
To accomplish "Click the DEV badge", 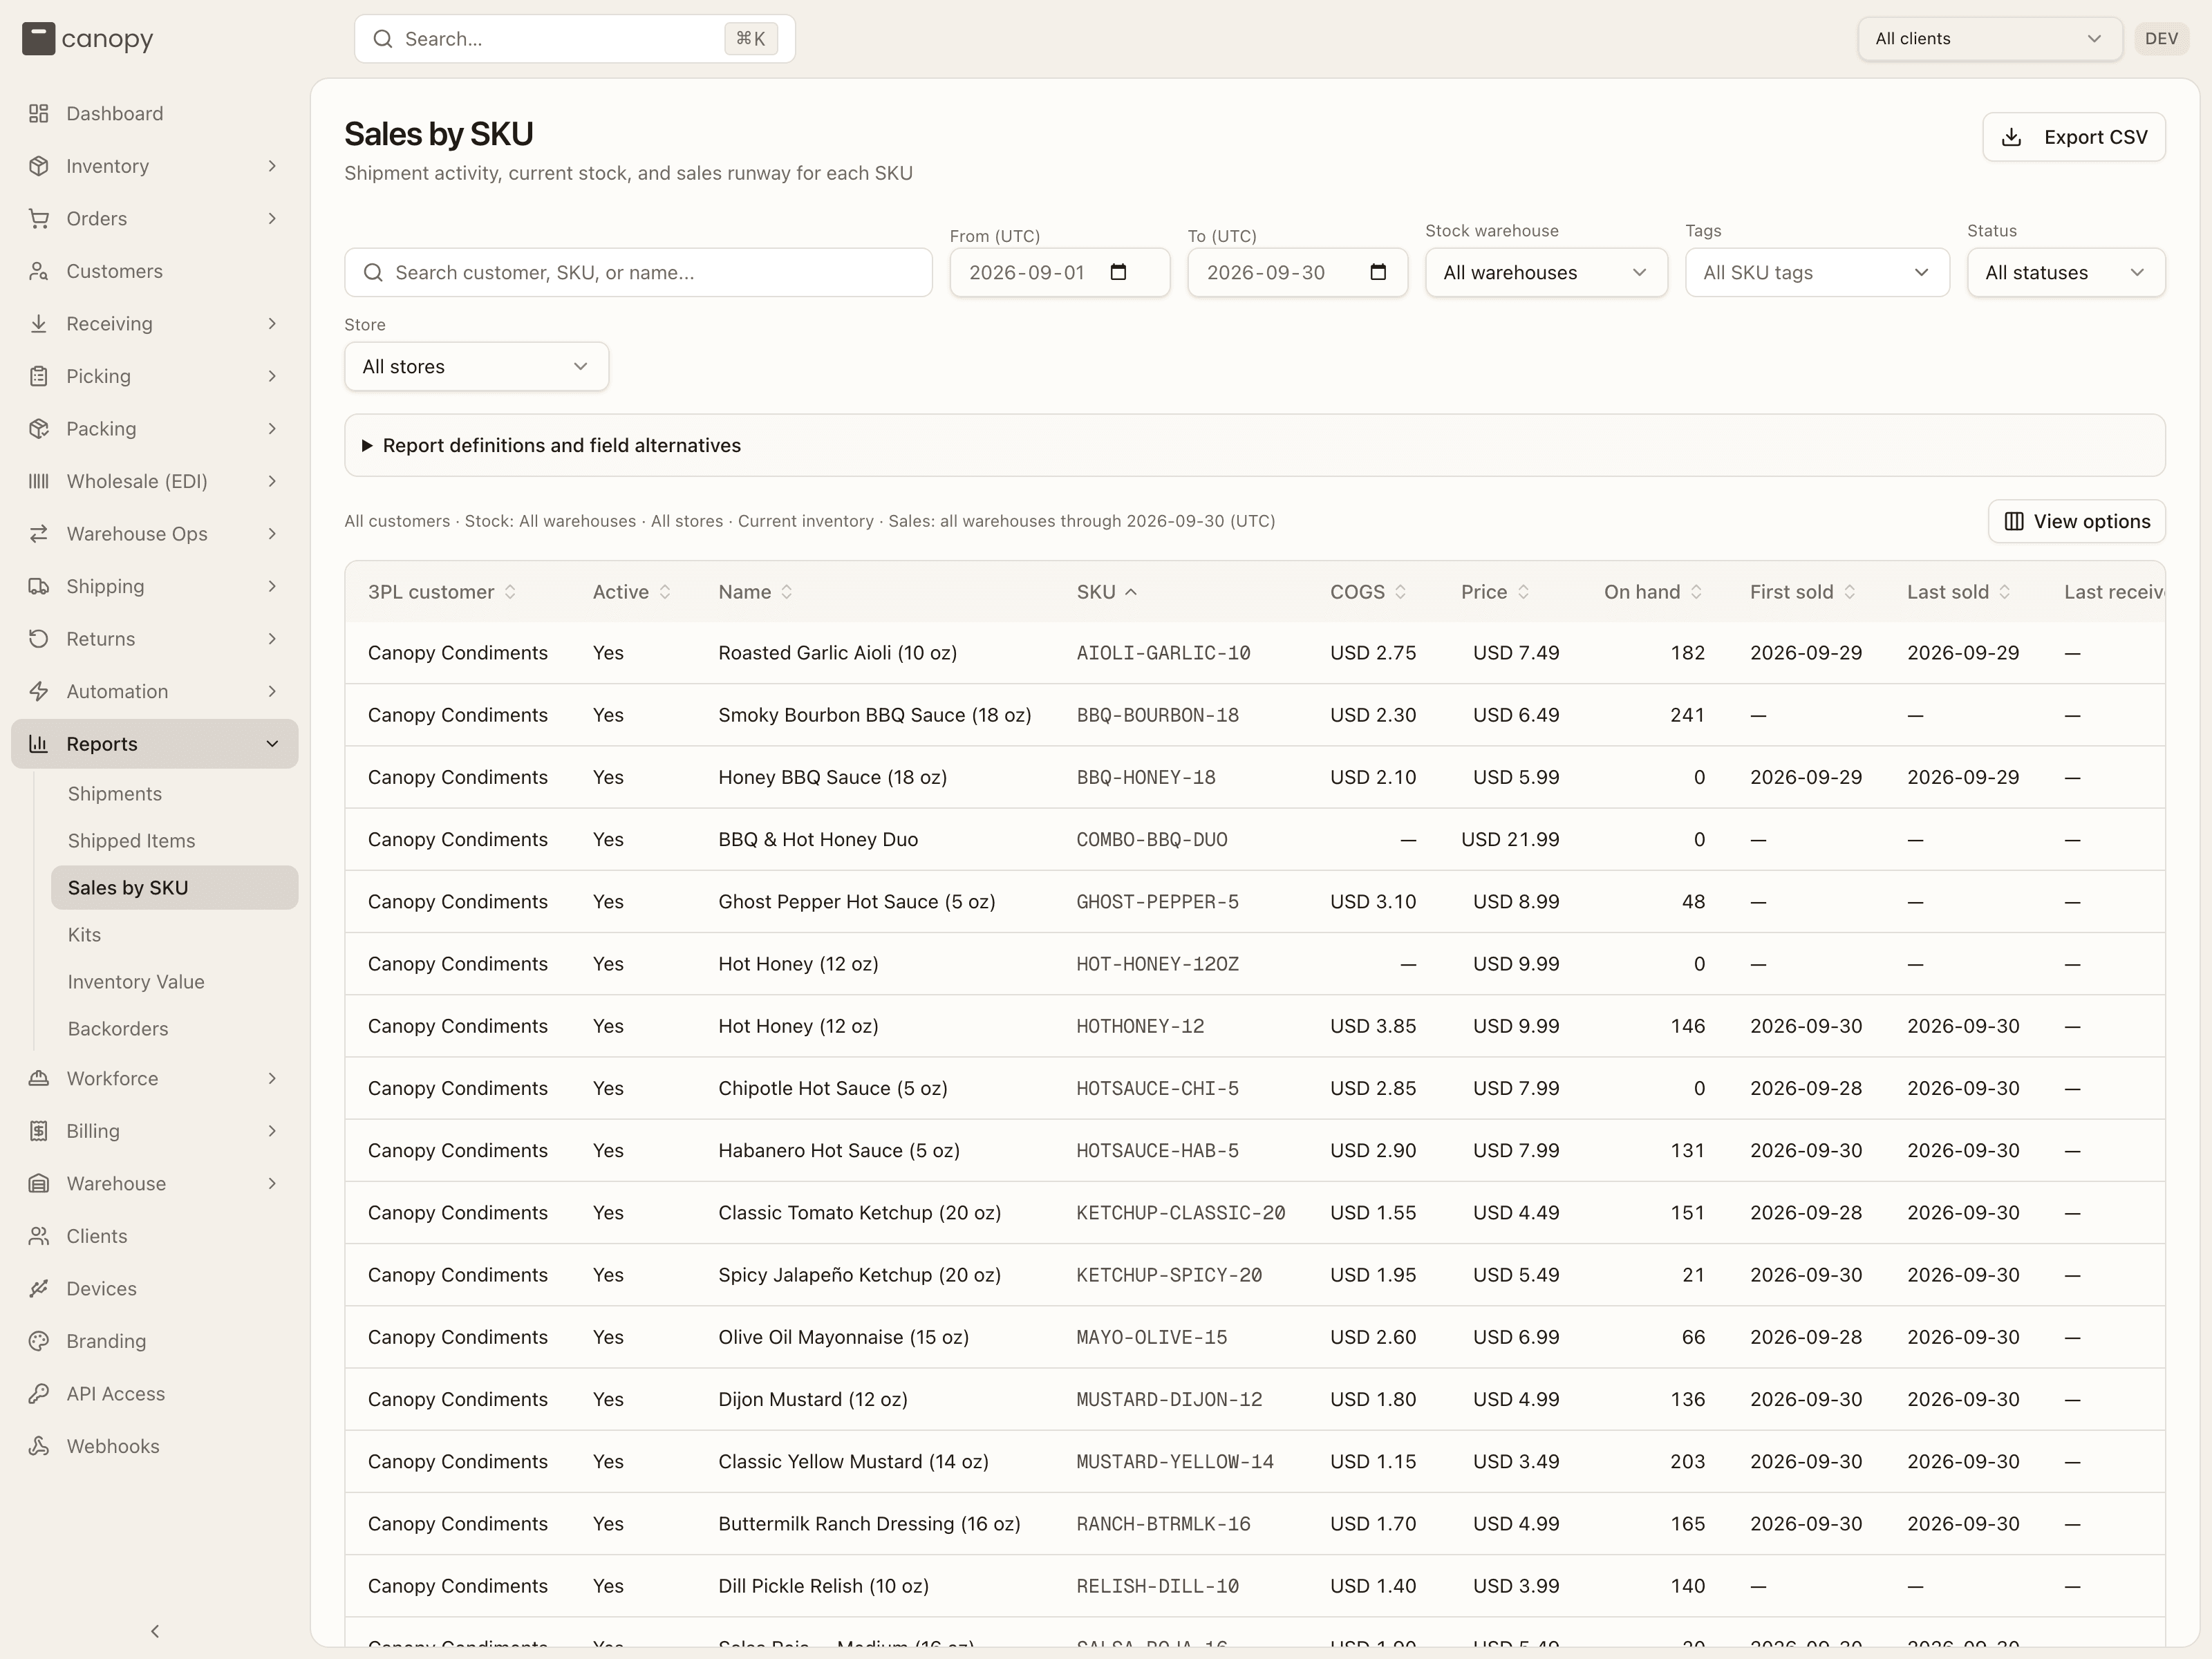I will (2161, 39).
